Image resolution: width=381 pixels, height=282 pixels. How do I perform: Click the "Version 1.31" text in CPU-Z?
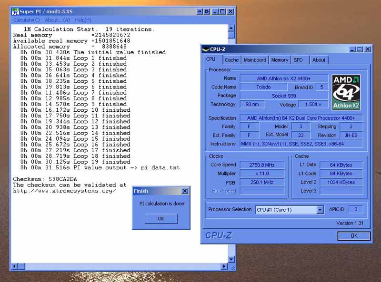[x=350, y=223]
